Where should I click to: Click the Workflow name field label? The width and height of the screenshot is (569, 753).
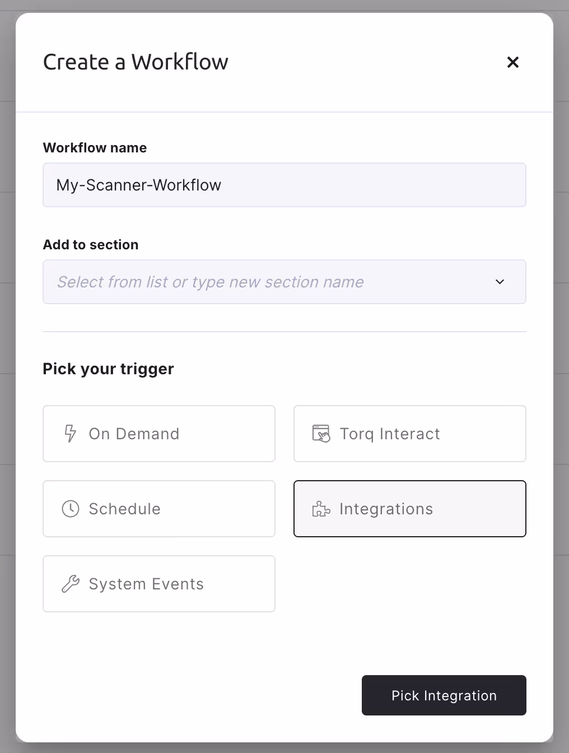tap(95, 148)
